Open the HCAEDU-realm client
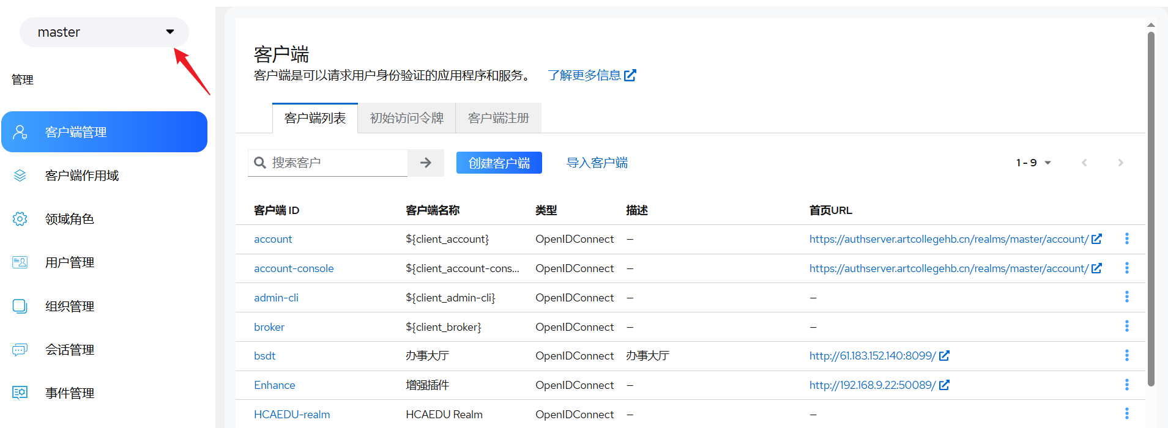Viewport: 1168px width, 428px height. point(292,415)
